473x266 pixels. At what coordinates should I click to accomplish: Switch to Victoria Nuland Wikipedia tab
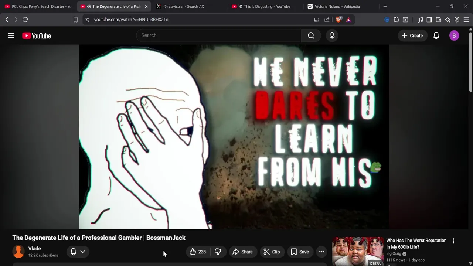click(x=340, y=6)
